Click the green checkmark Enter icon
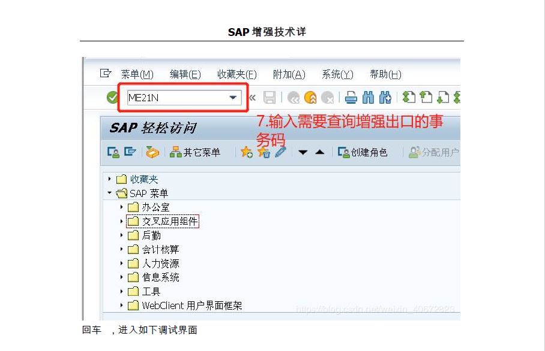Viewport: 545px width, 351px height. click(x=112, y=98)
